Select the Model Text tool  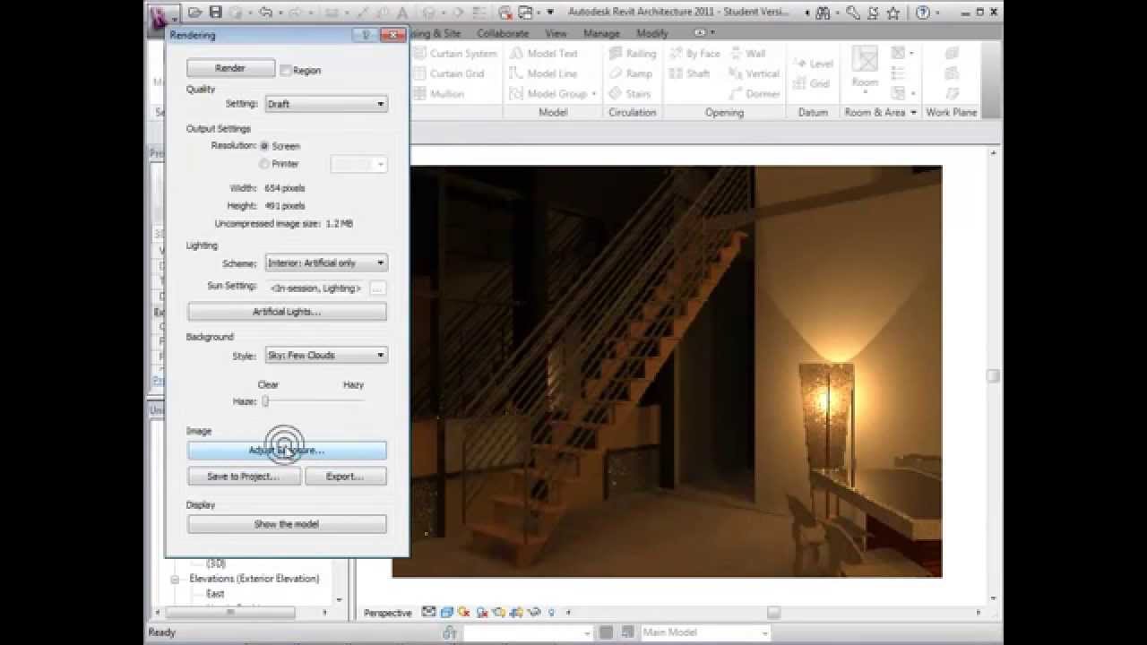tap(544, 54)
